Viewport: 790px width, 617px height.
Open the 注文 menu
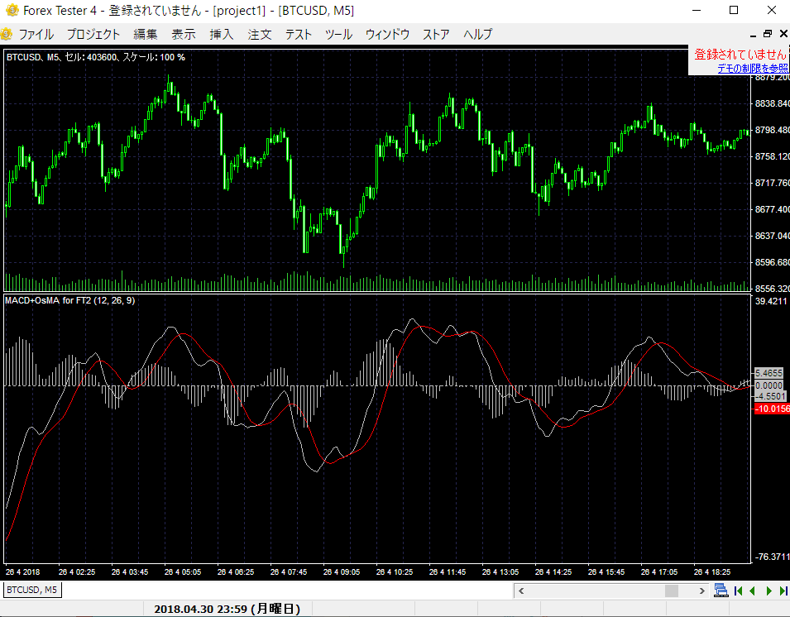tap(260, 34)
